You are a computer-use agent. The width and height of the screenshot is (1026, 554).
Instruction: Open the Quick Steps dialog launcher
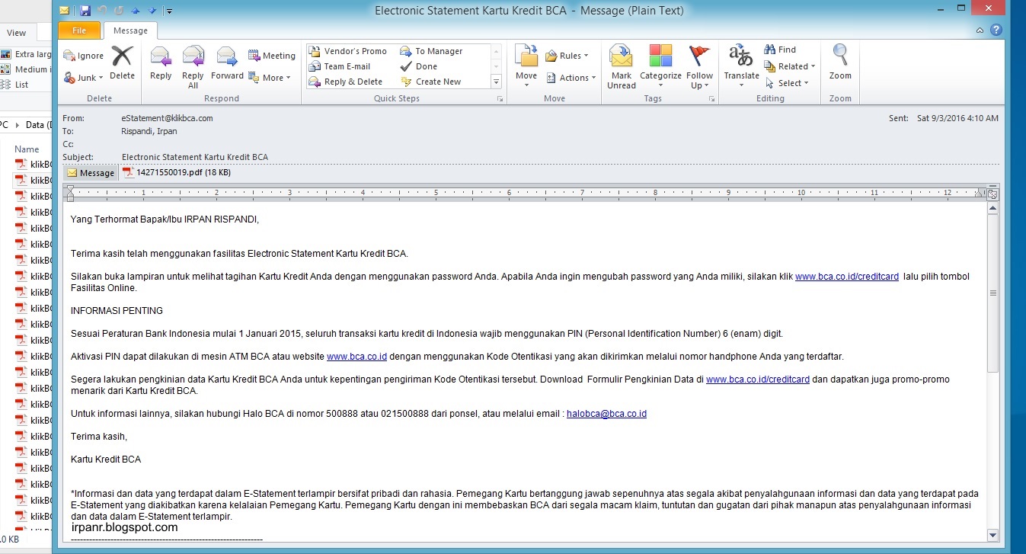pos(500,99)
